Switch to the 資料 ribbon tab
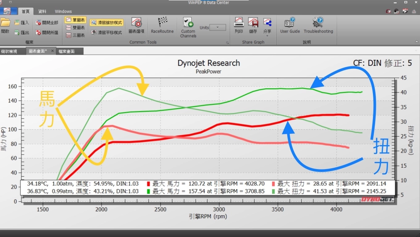The width and height of the screenshot is (420, 237). 42,11
